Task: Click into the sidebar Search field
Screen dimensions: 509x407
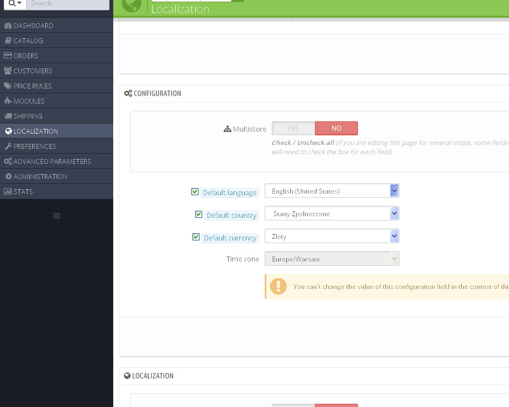Action: pyautogui.click(x=67, y=4)
